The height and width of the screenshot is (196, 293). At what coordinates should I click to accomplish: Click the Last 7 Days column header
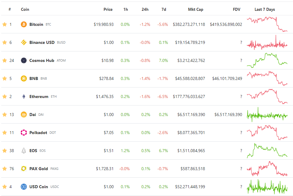[x=265, y=9]
